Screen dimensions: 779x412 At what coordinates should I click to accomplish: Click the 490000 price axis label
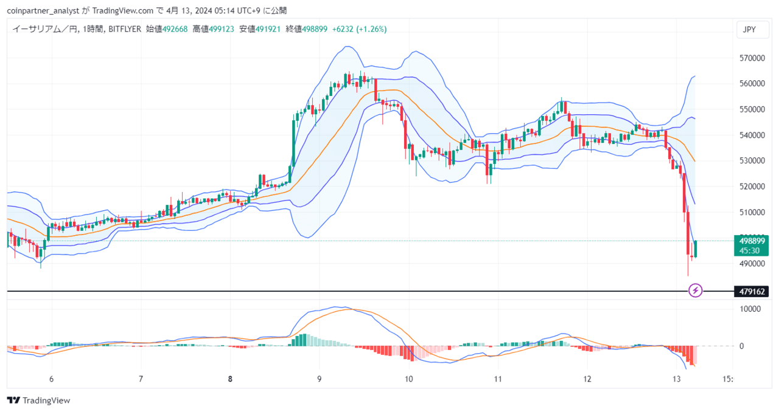click(x=752, y=264)
